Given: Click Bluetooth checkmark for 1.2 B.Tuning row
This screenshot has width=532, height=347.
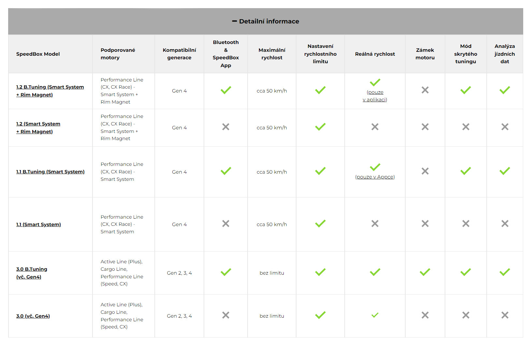Looking at the screenshot, I should click(x=226, y=90).
